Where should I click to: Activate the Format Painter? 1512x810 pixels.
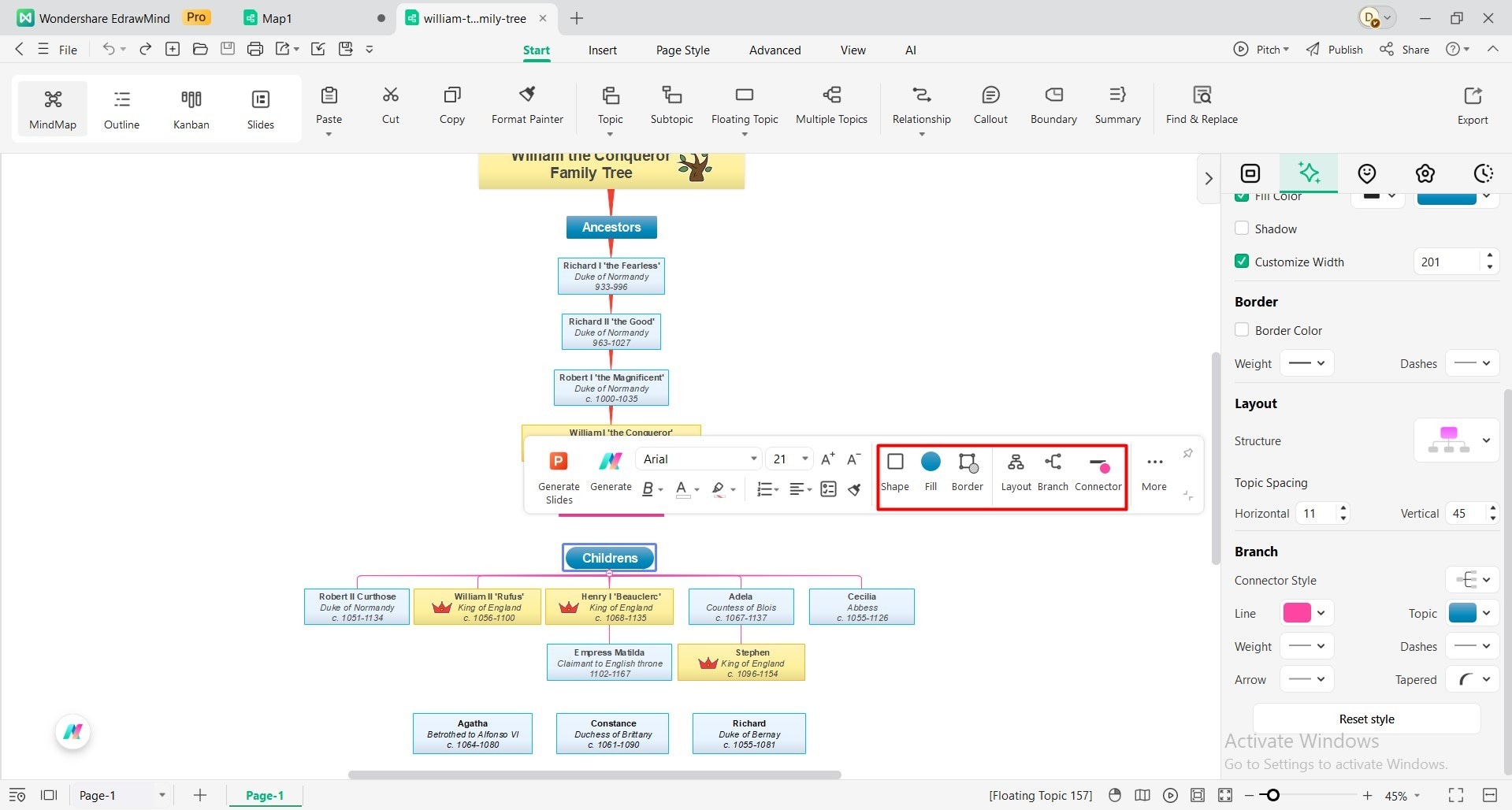(527, 106)
